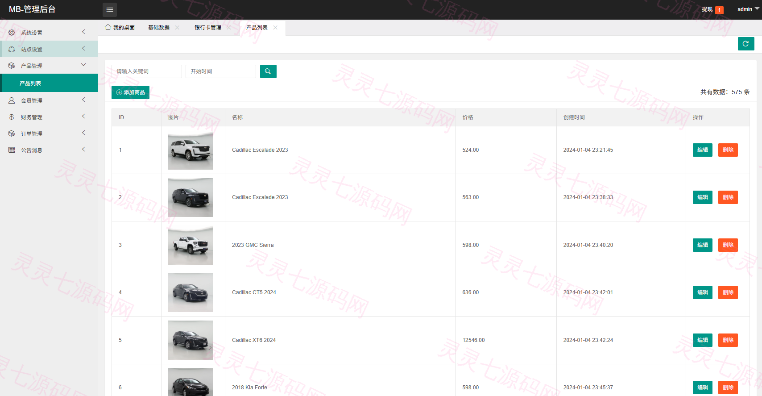The width and height of the screenshot is (762, 396).
Task: Click the 添加商品 button
Action: click(130, 92)
